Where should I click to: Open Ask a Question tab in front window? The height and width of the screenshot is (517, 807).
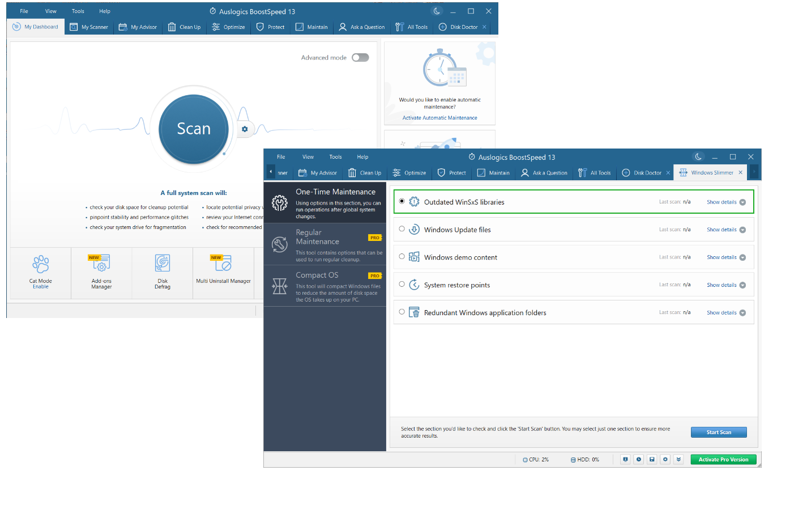(x=544, y=173)
